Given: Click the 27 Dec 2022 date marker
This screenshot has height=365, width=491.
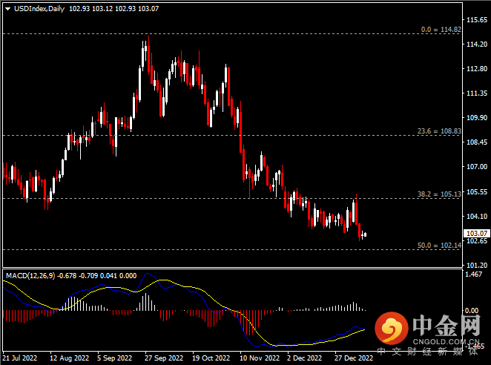Looking at the screenshot, I should (353, 358).
